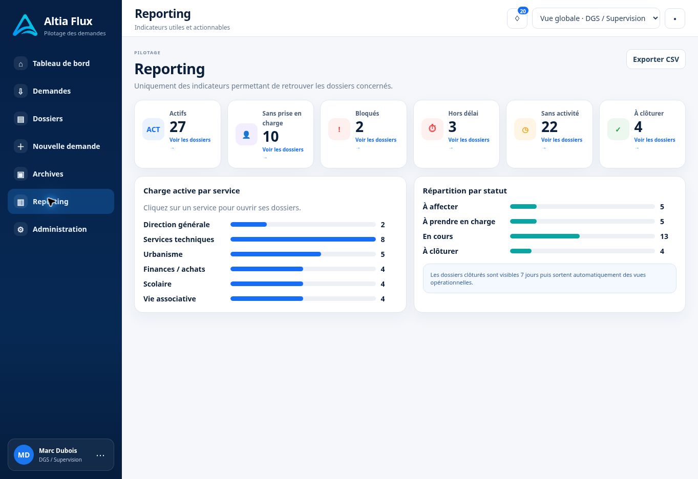Click the À clôturer bar in Répartition par statut
The width and height of the screenshot is (698, 479).
[582, 251]
